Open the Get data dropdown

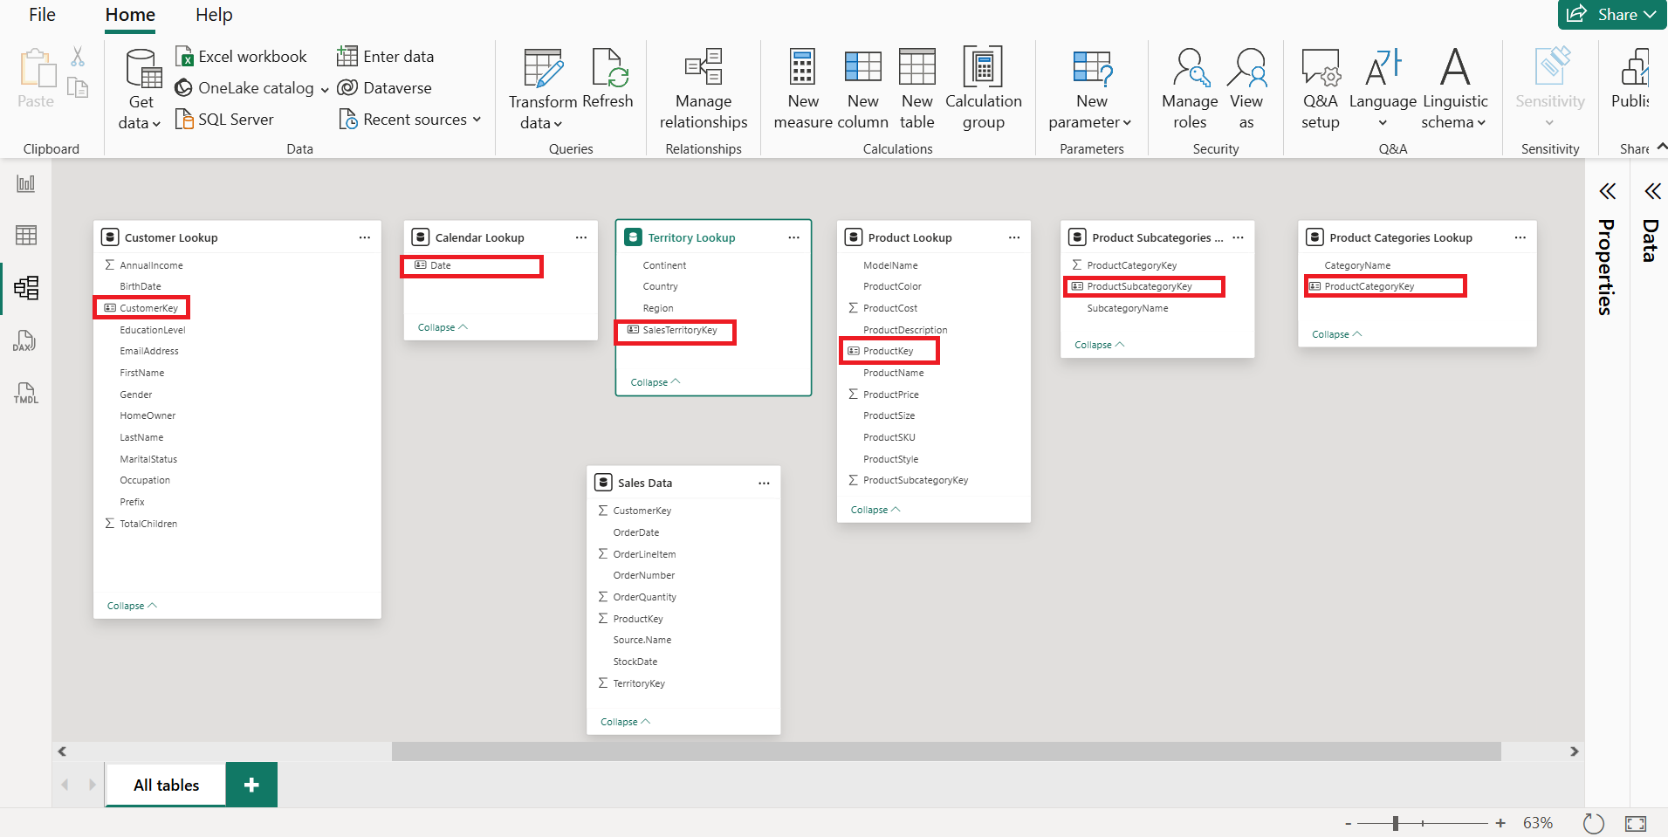point(140,89)
